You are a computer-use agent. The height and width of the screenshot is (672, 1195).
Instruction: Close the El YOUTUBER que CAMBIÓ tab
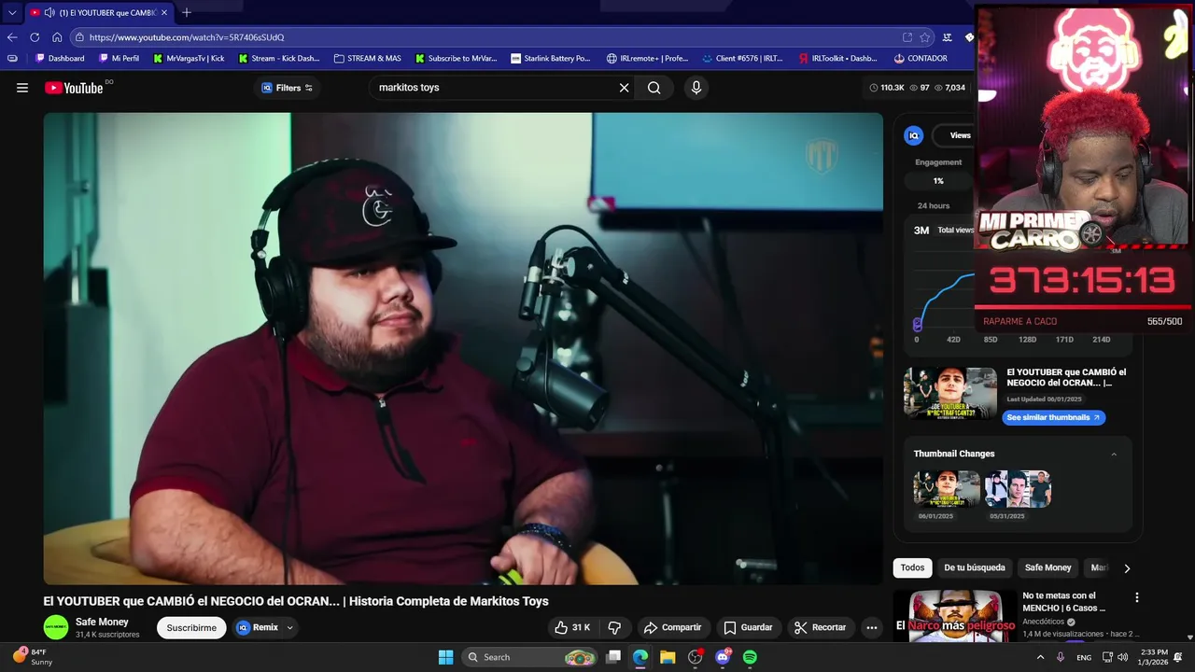[164, 13]
